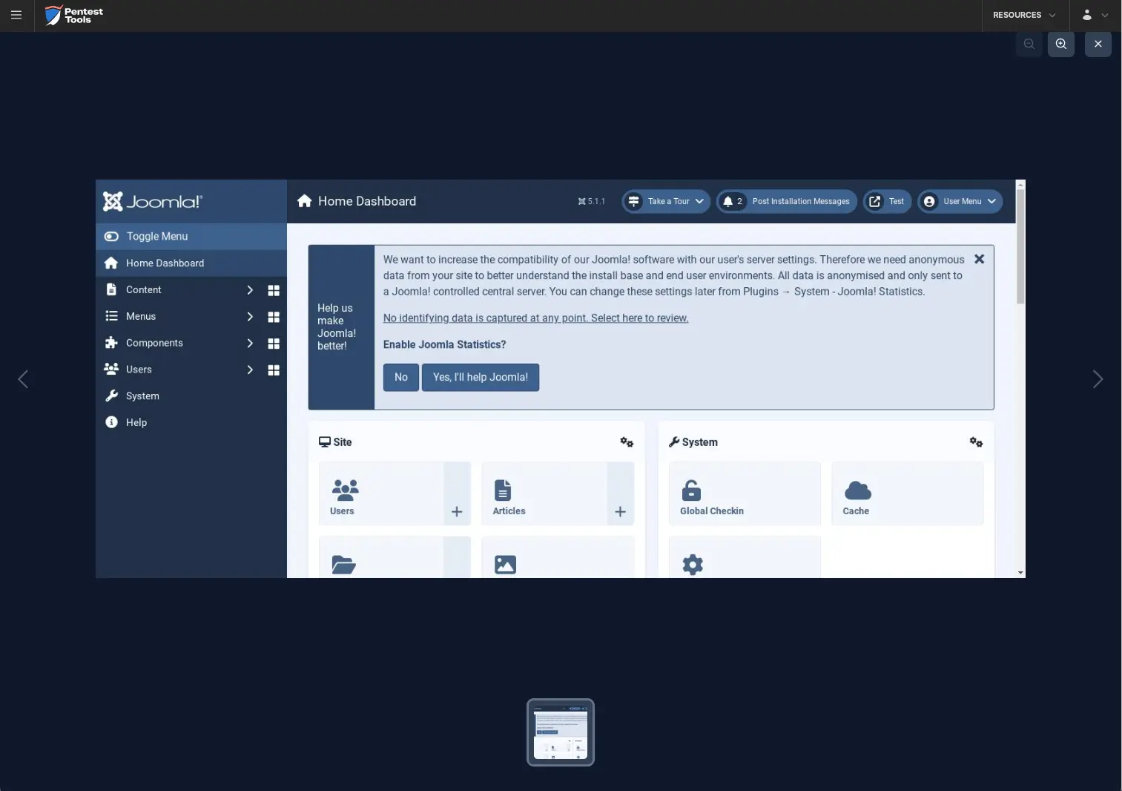Toggle Menu switch in the sidebar
The height and width of the screenshot is (791, 1122).
pyautogui.click(x=191, y=236)
